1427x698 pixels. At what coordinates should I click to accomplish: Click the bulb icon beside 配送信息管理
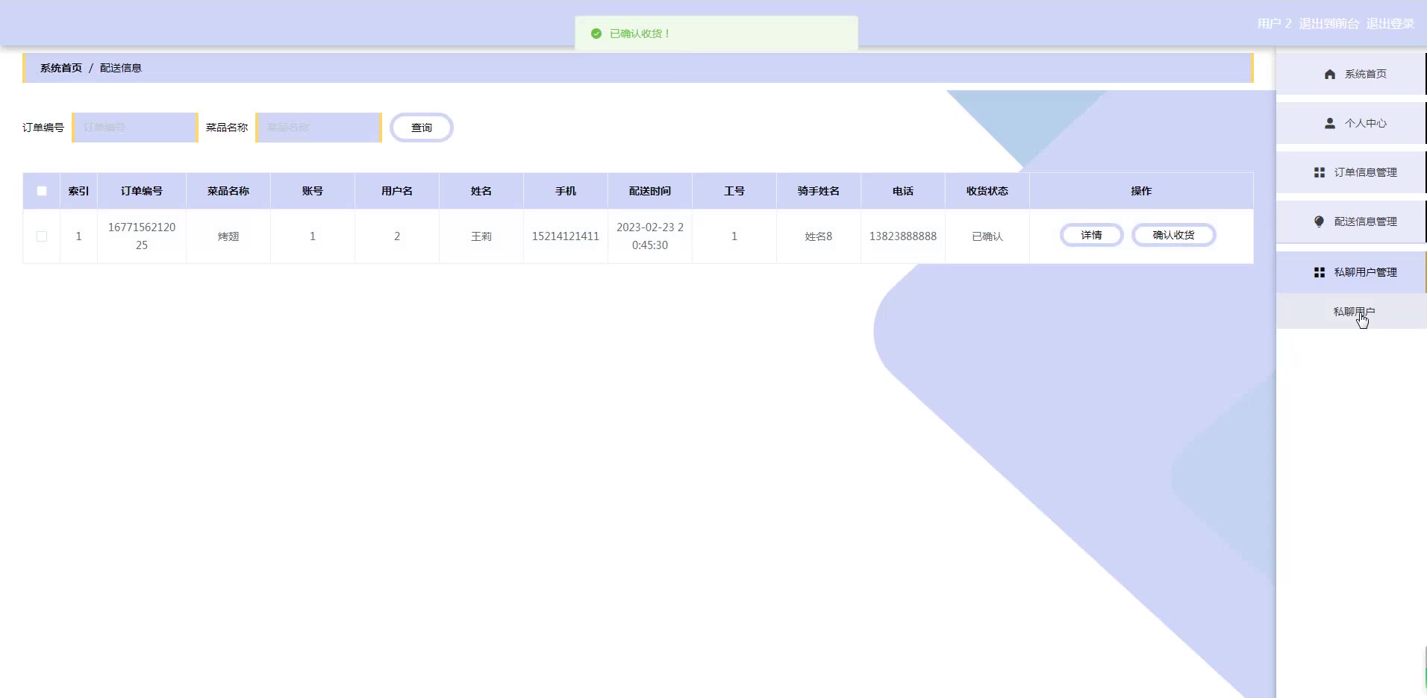pos(1319,221)
